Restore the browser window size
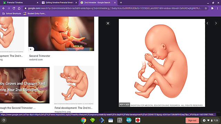The width and height of the screenshot is (221, 124). tap(213, 3)
